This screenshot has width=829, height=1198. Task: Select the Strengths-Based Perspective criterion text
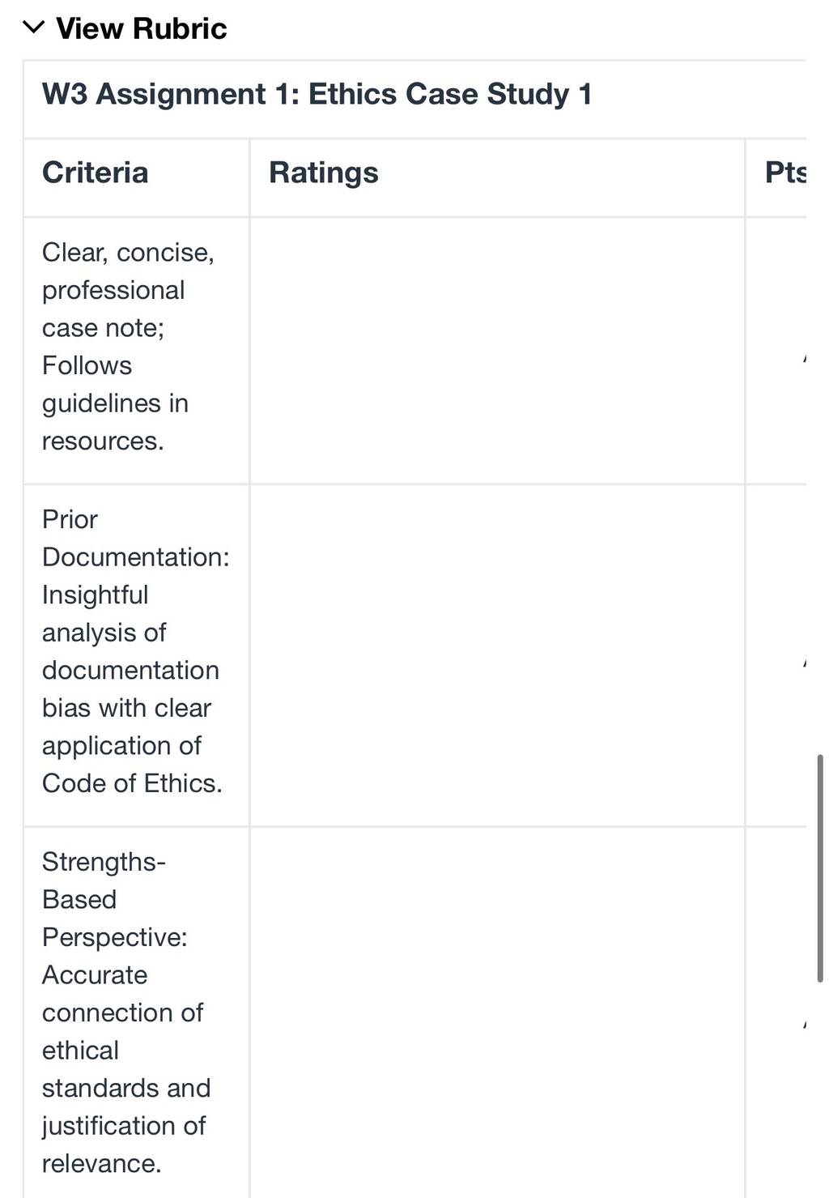(125, 1013)
